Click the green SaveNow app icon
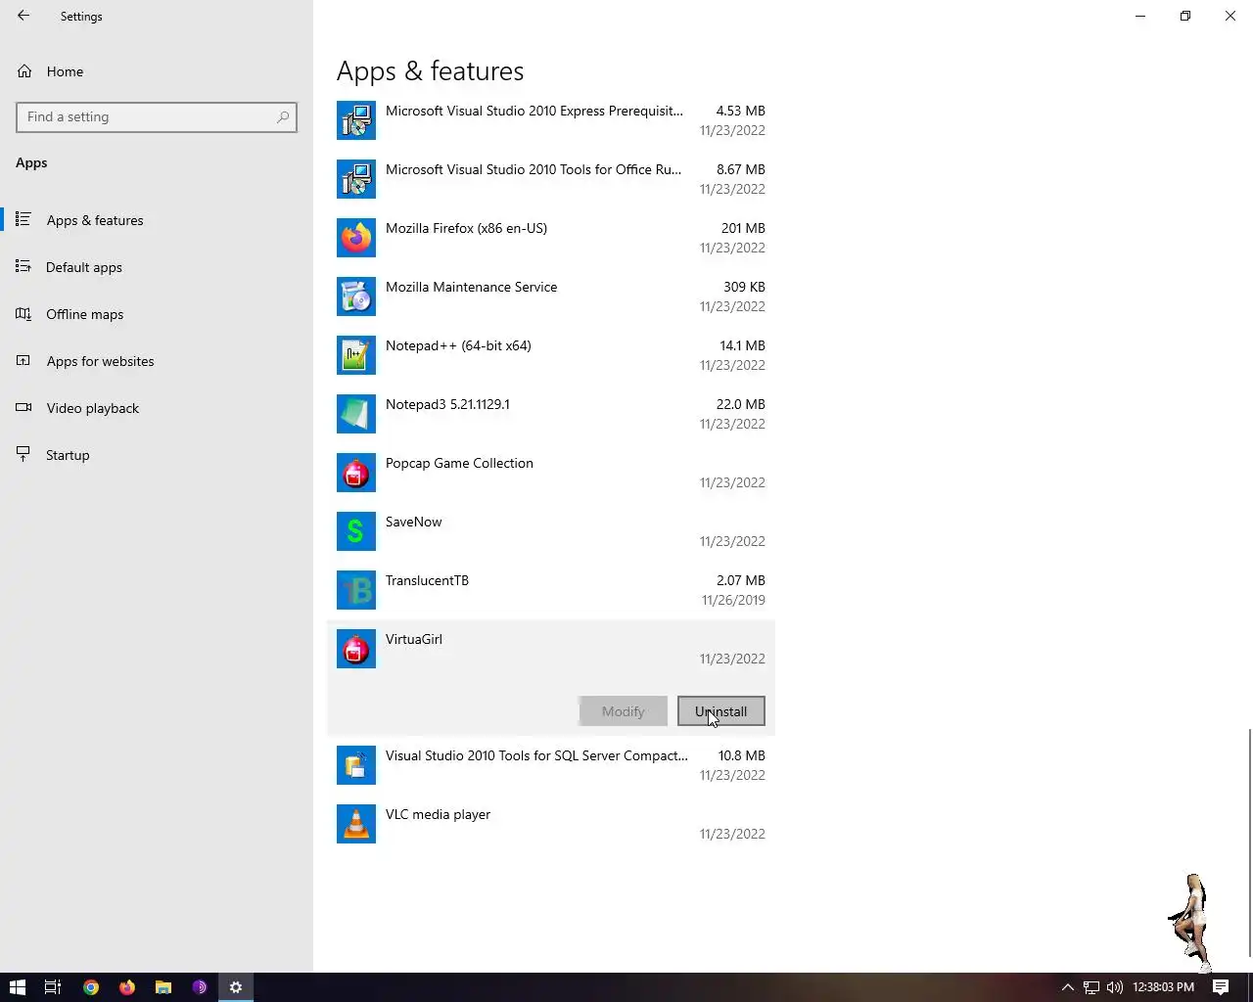The width and height of the screenshot is (1253, 1002). (x=356, y=531)
